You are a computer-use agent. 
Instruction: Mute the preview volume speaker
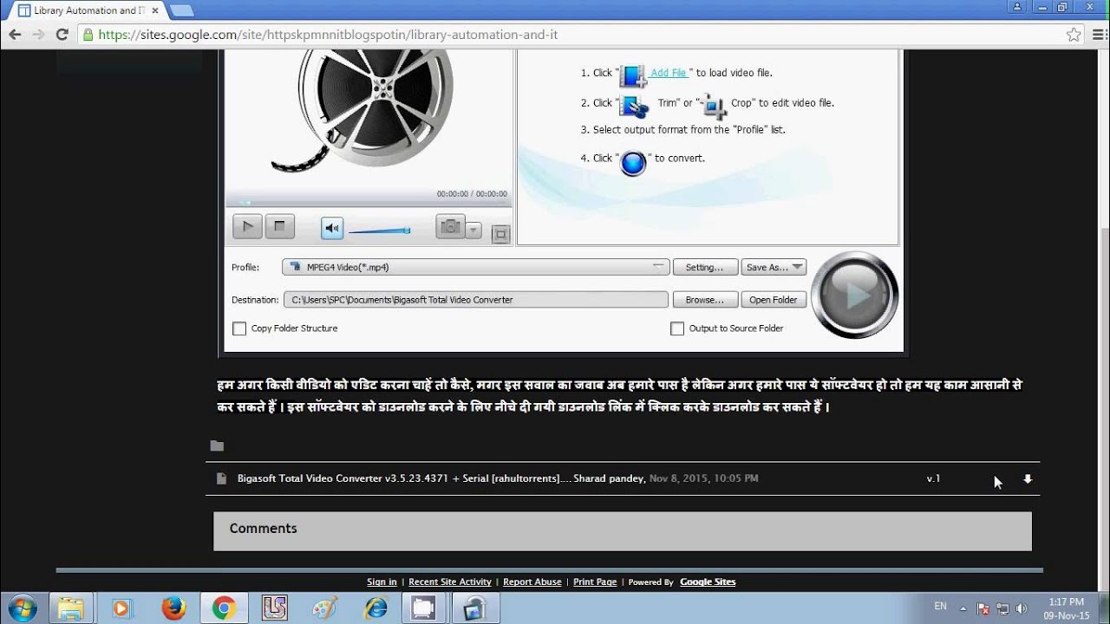(332, 228)
